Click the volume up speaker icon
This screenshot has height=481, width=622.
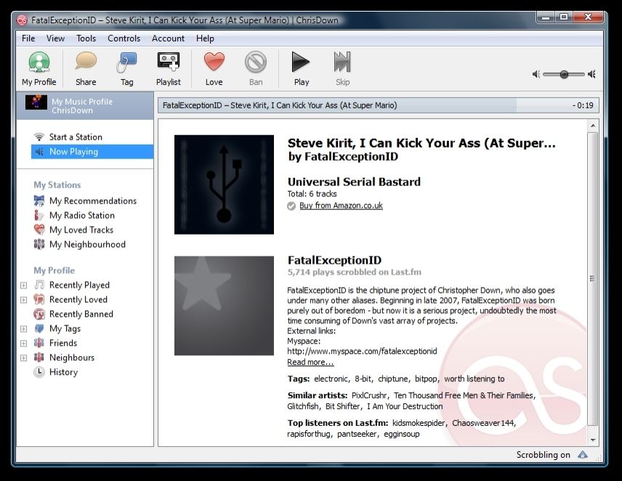[x=591, y=74]
